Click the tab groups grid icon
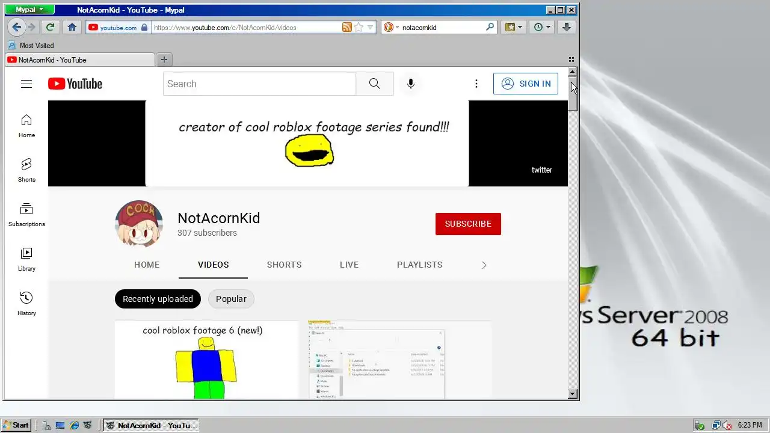The width and height of the screenshot is (770, 433). pos(571,60)
